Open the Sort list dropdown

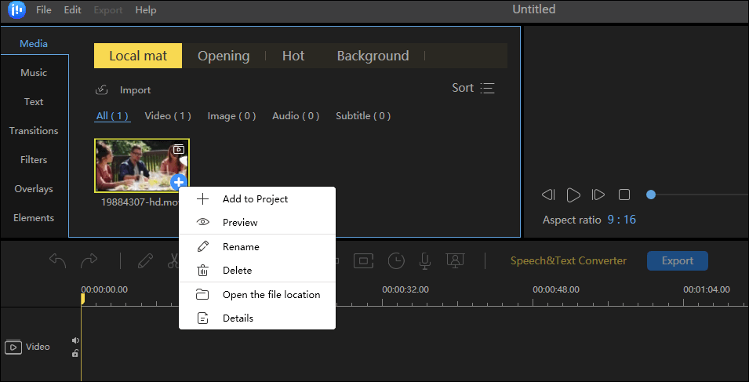pyautogui.click(x=473, y=88)
